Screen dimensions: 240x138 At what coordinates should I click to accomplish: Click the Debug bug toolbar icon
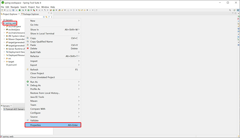point(23,10)
